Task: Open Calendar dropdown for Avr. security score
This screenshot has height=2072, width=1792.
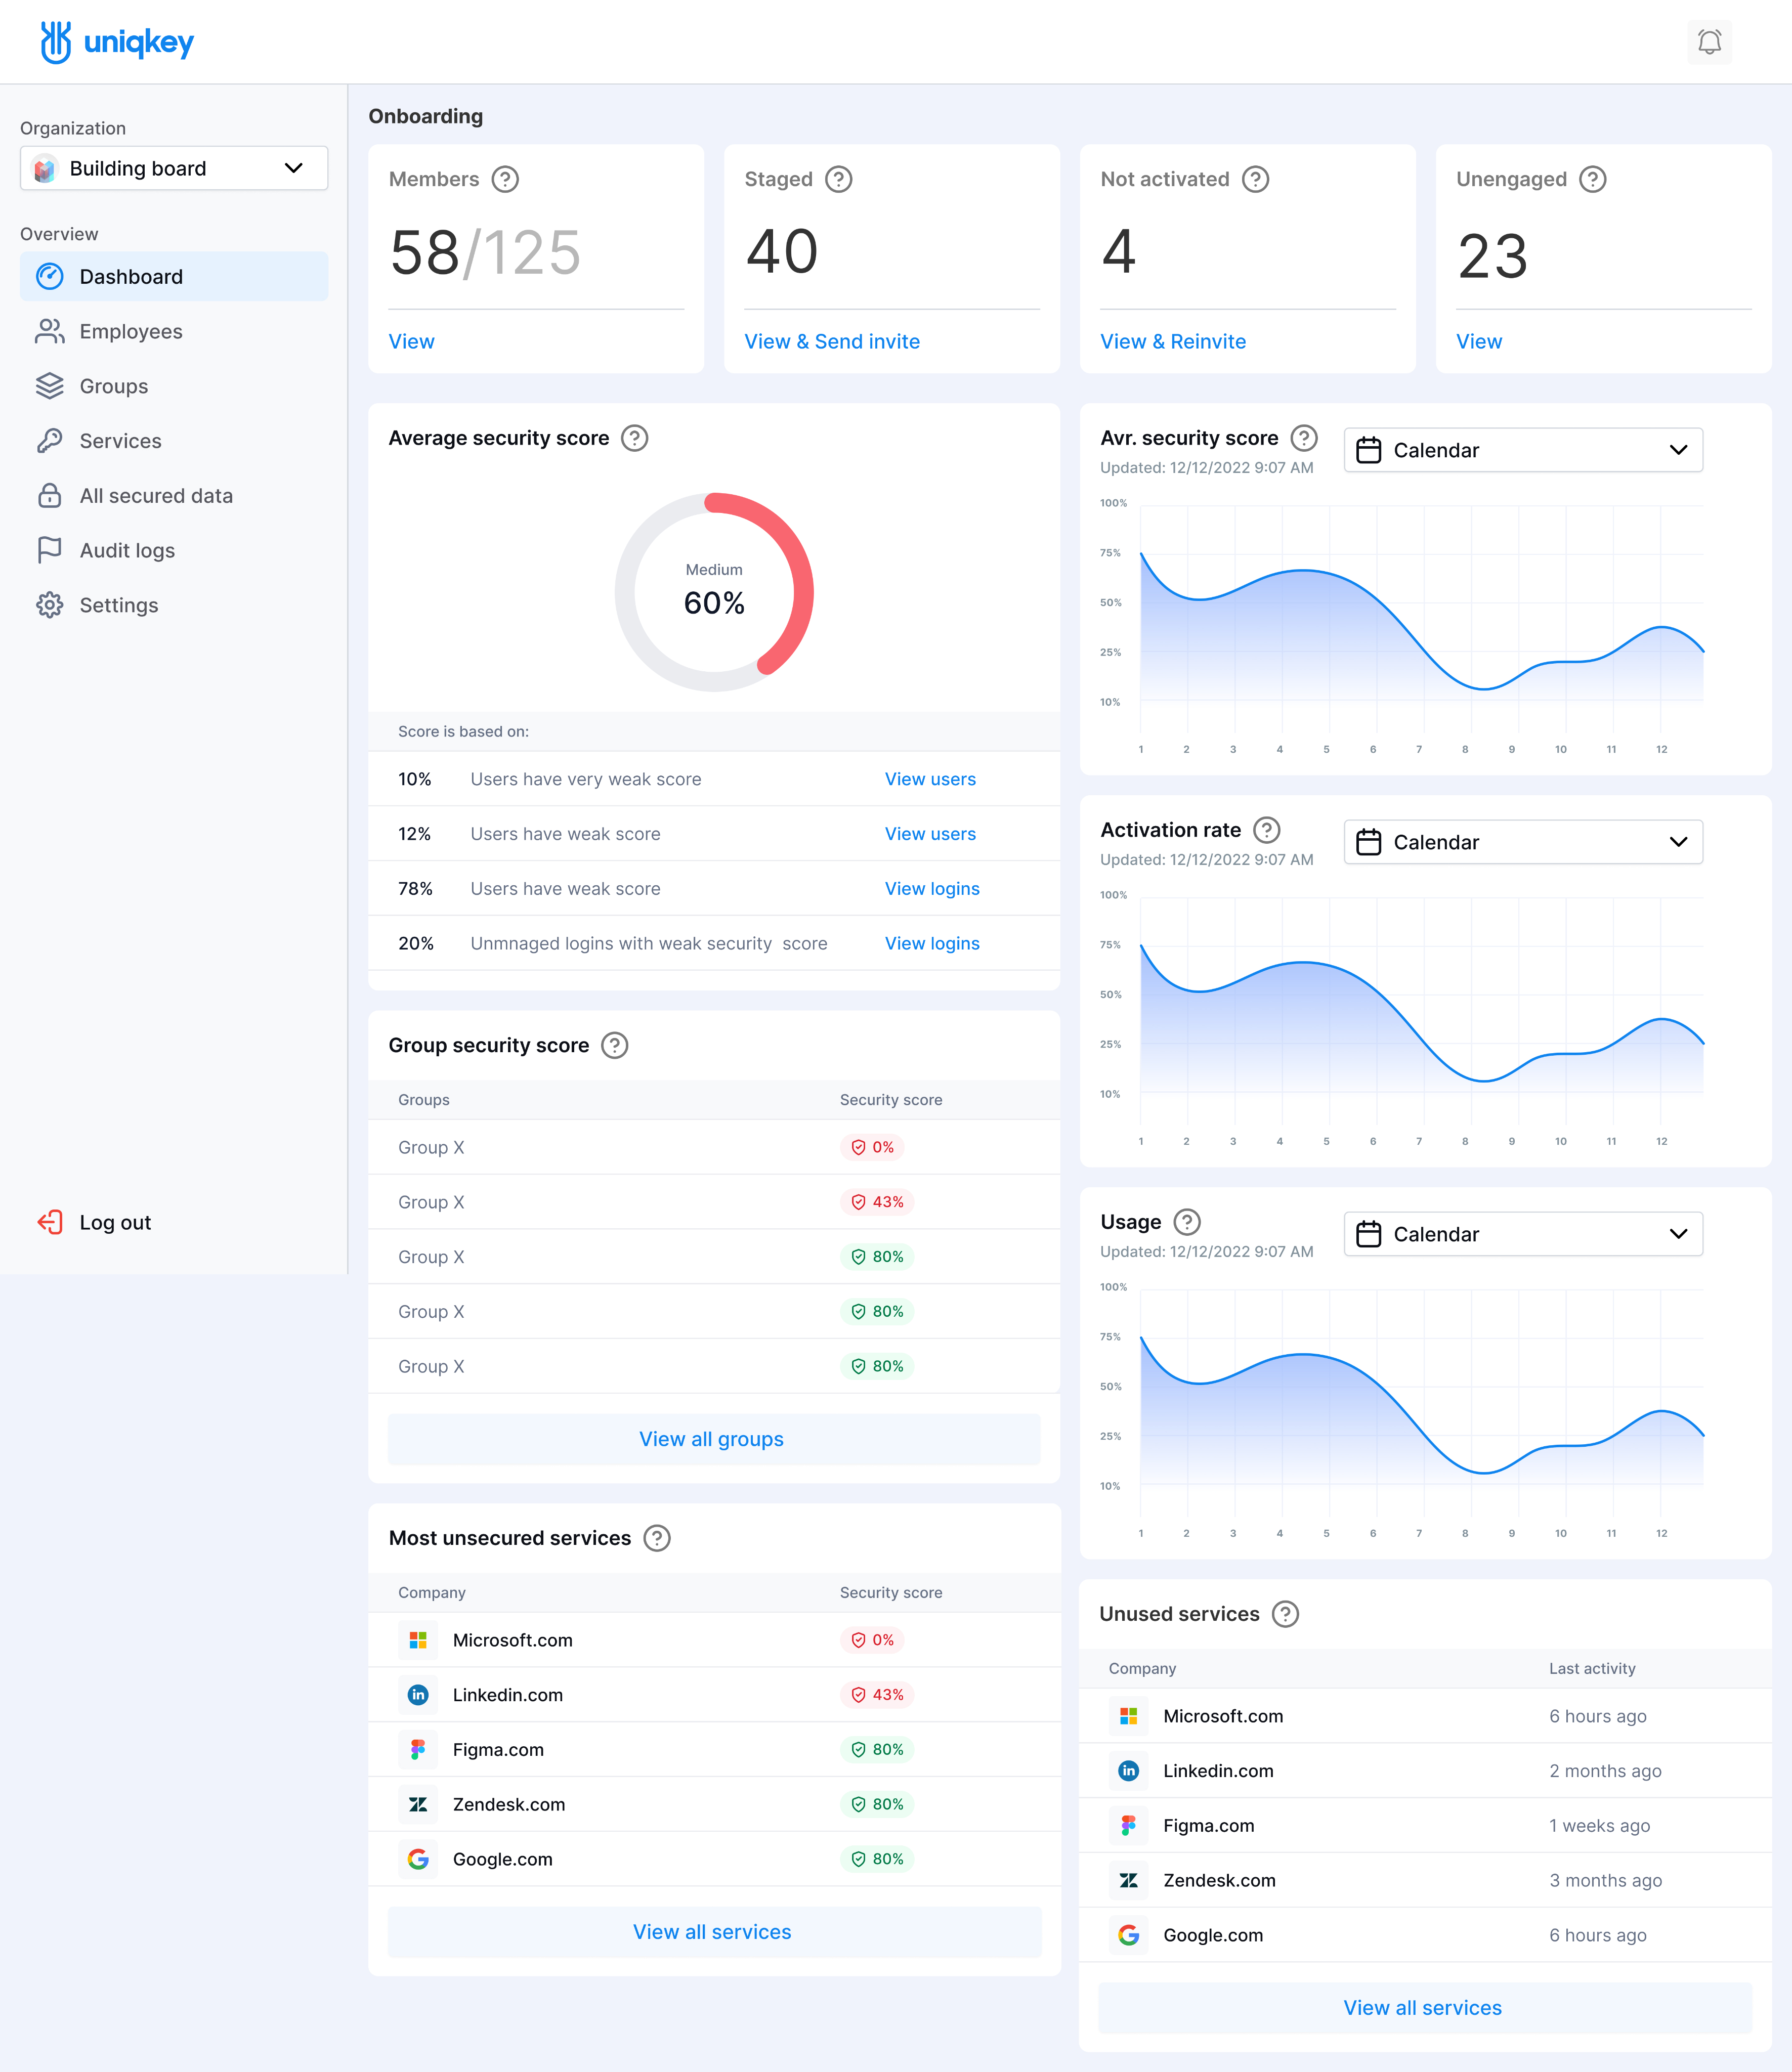Action: pyautogui.click(x=1522, y=450)
